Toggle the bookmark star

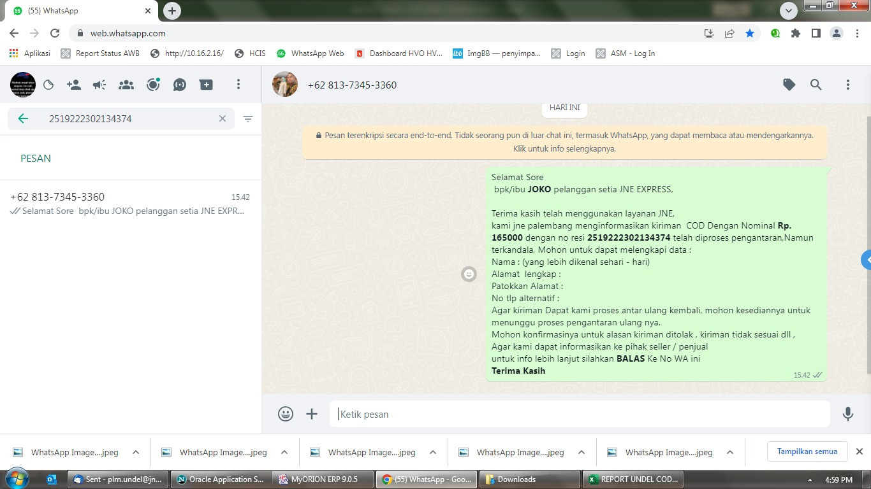(x=750, y=33)
